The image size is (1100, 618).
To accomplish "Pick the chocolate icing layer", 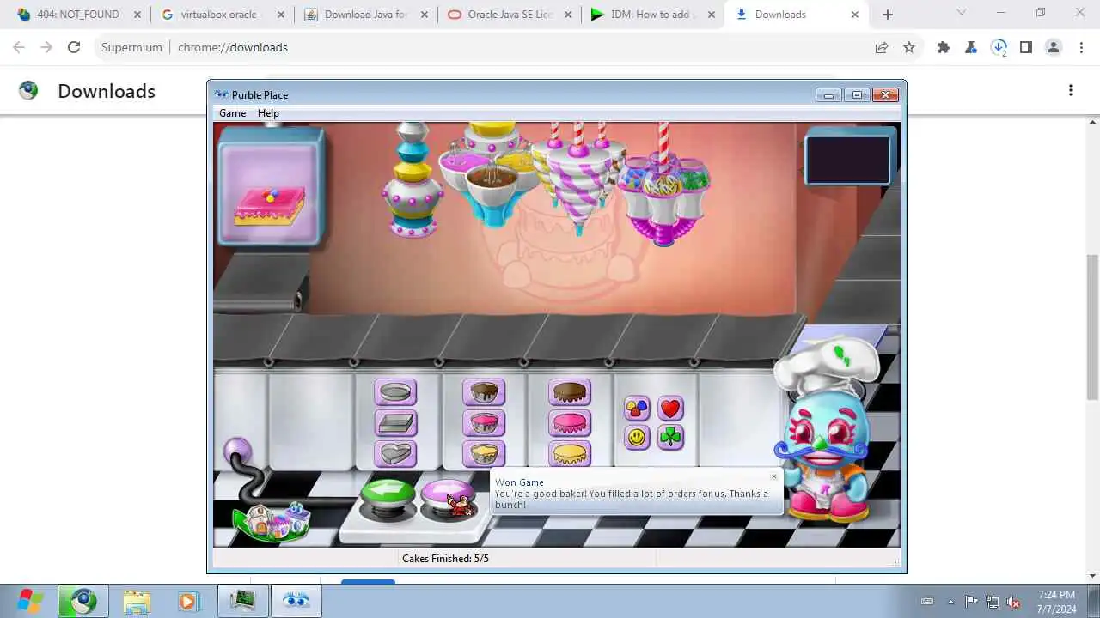I will [570, 392].
